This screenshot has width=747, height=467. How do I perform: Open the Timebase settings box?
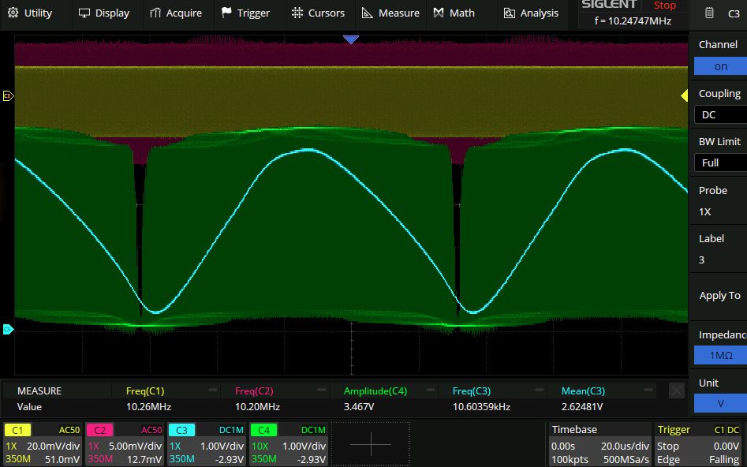tap(599, 444)
